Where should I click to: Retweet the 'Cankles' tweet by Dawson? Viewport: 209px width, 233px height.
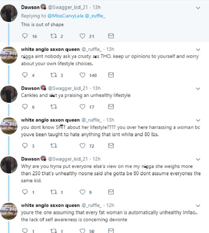54,107
